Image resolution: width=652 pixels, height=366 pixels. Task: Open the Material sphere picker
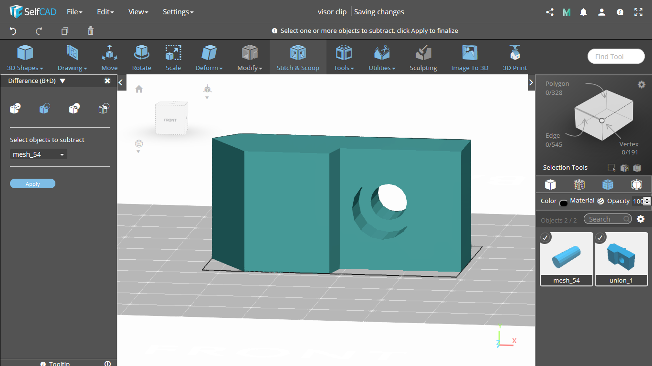pyautogui.click(x=600, y=201)
